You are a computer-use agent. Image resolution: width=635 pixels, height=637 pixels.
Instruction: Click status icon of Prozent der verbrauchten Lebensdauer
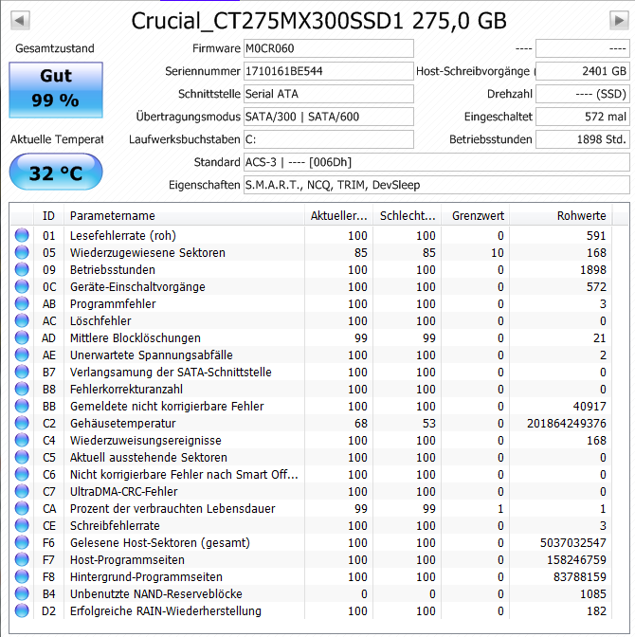click(x=22, y=508)
